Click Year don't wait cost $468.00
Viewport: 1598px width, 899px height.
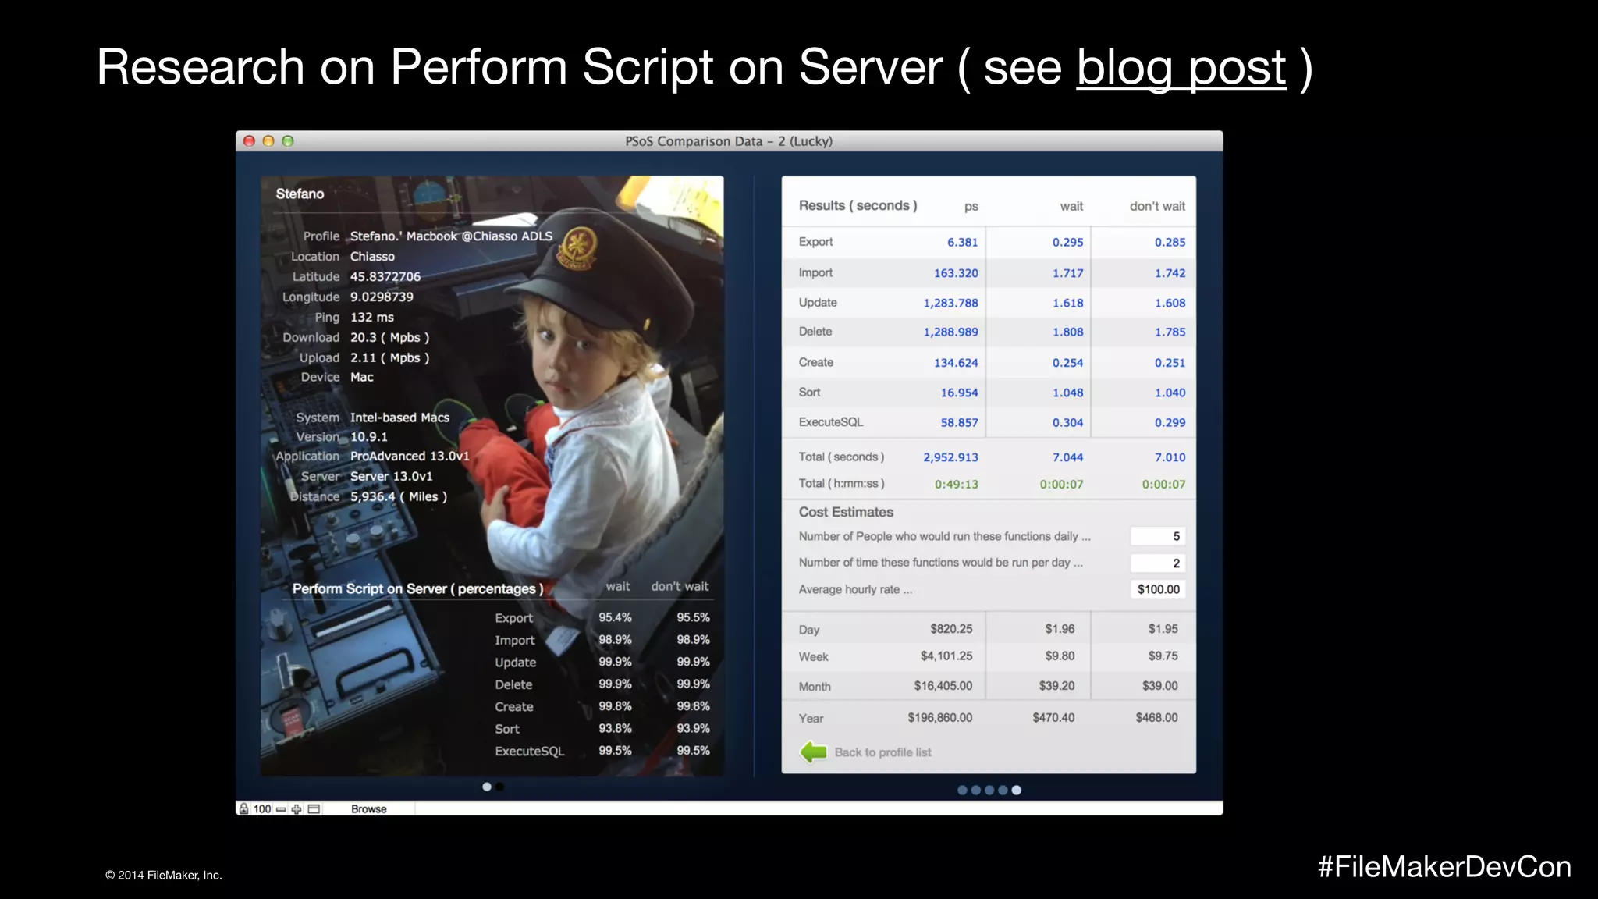1156,717
